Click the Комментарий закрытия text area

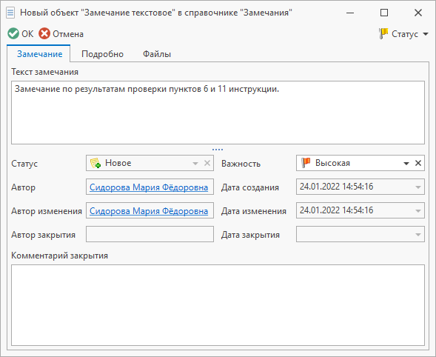pos(218,305)
